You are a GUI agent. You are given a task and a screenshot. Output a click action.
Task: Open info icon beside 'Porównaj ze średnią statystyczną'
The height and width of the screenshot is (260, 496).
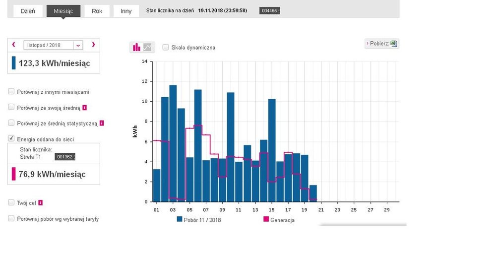tap(102, 123)
